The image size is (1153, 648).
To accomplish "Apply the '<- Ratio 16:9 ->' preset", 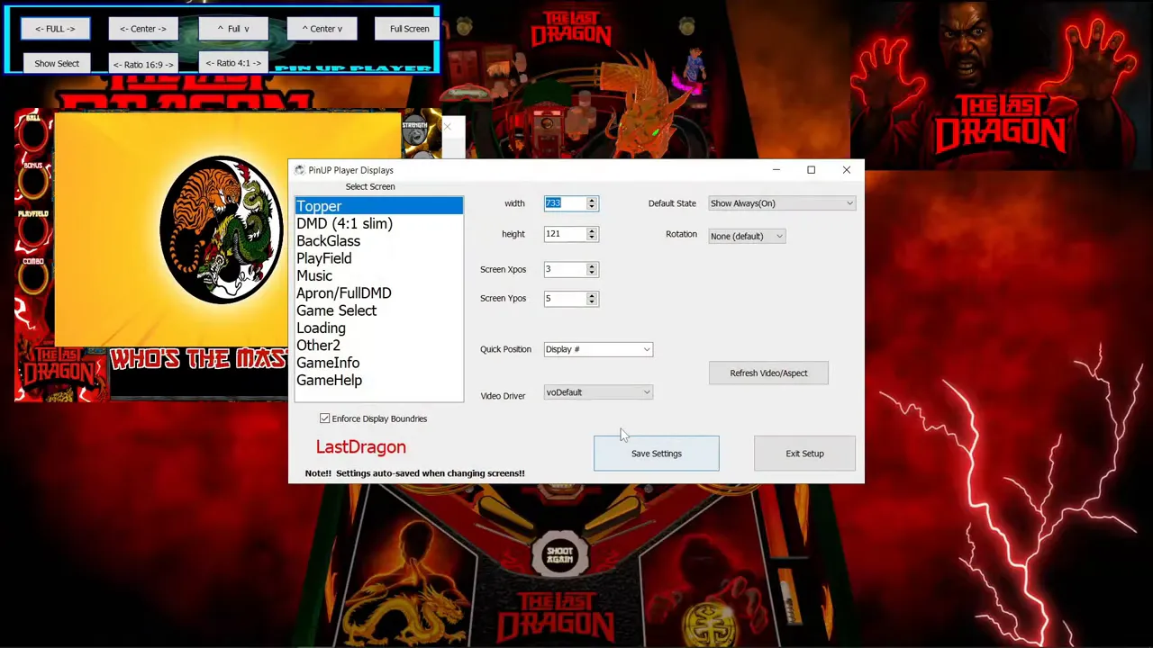I will pos(143,64).
